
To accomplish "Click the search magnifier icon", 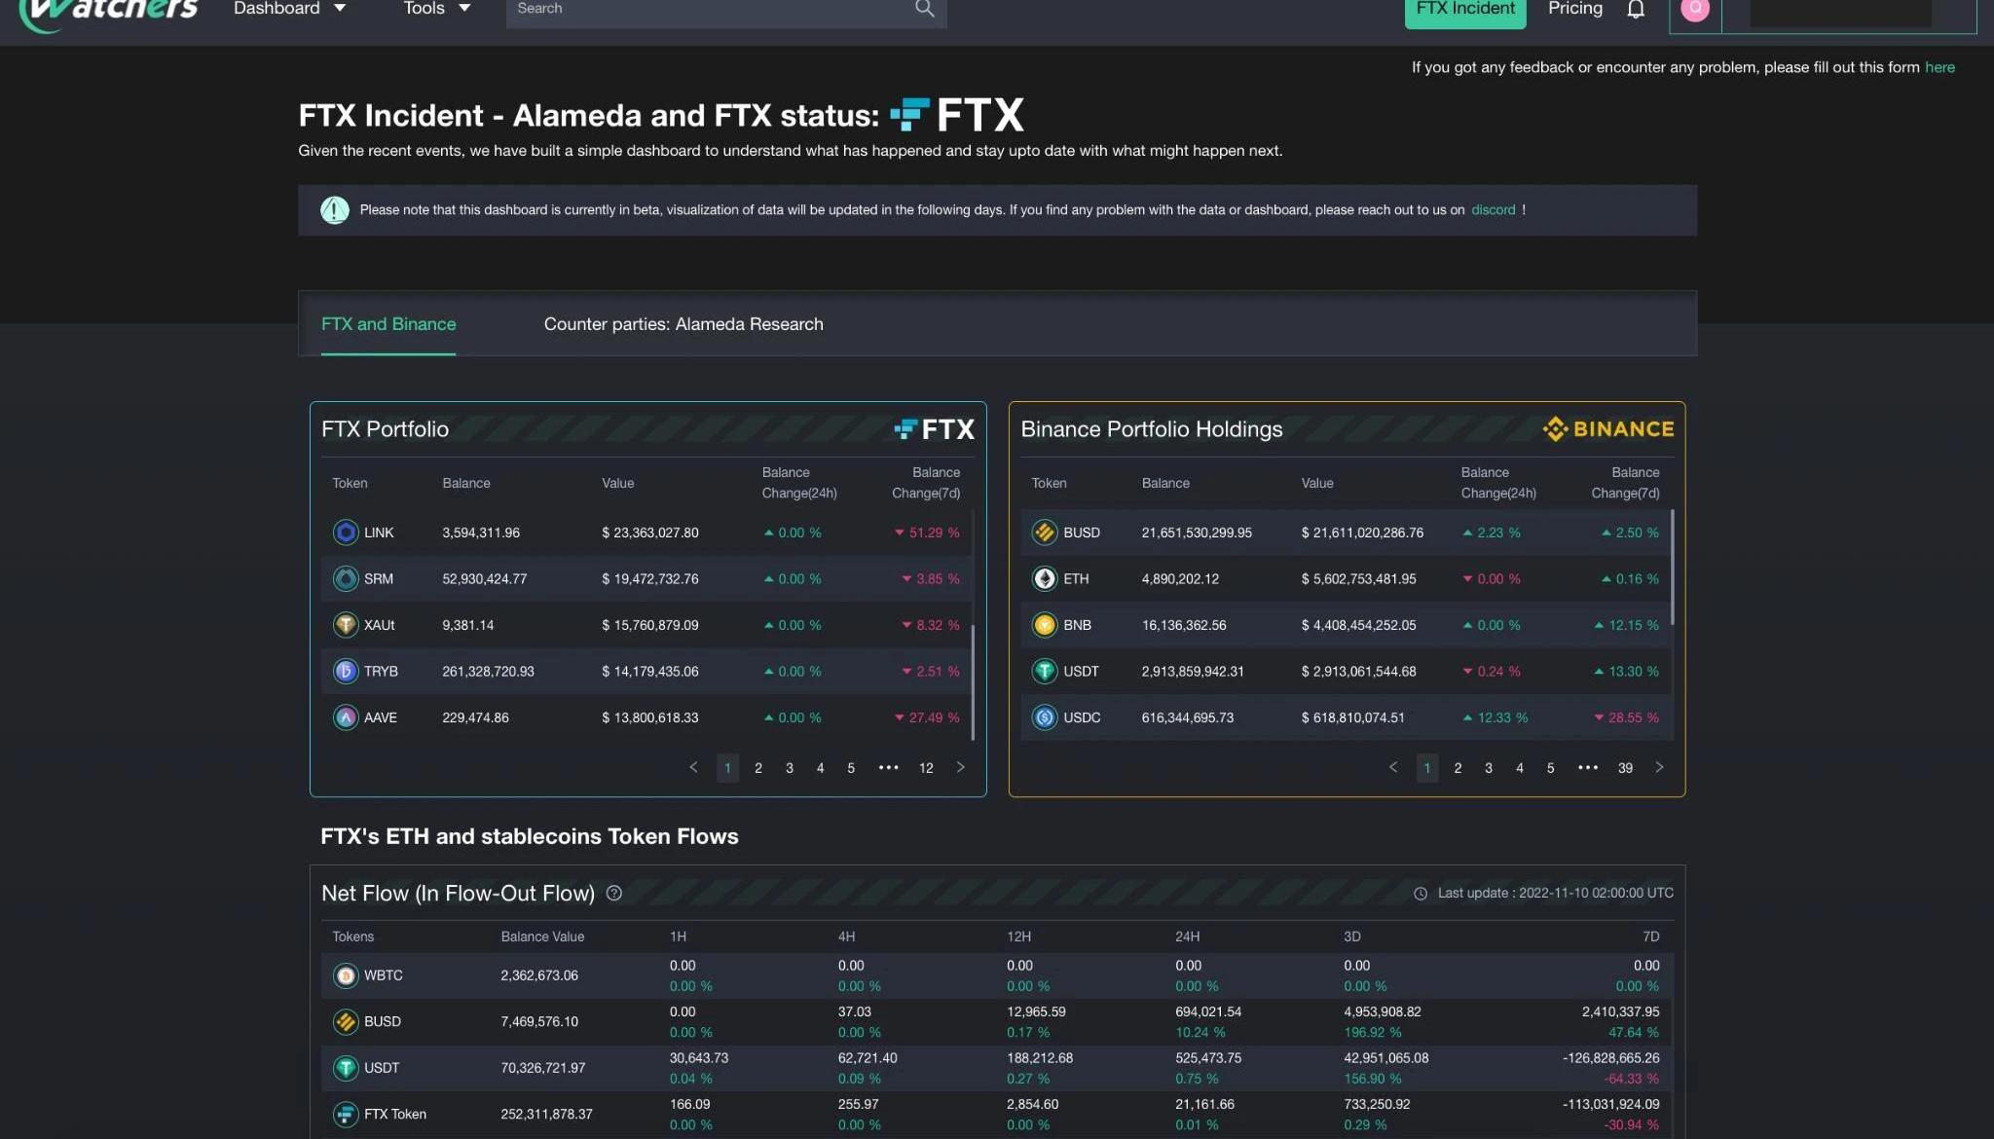I will point(925,9).
